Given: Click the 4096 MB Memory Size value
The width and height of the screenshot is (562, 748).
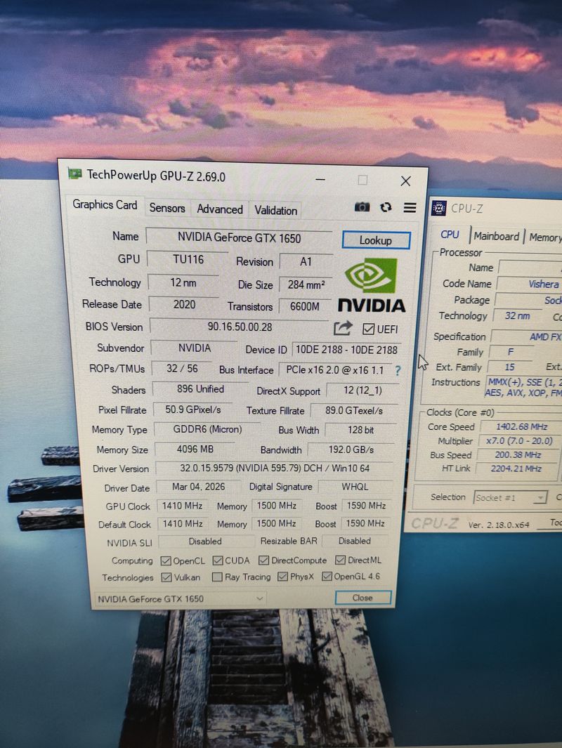Looking at the screenshot, I should (195, 449).
